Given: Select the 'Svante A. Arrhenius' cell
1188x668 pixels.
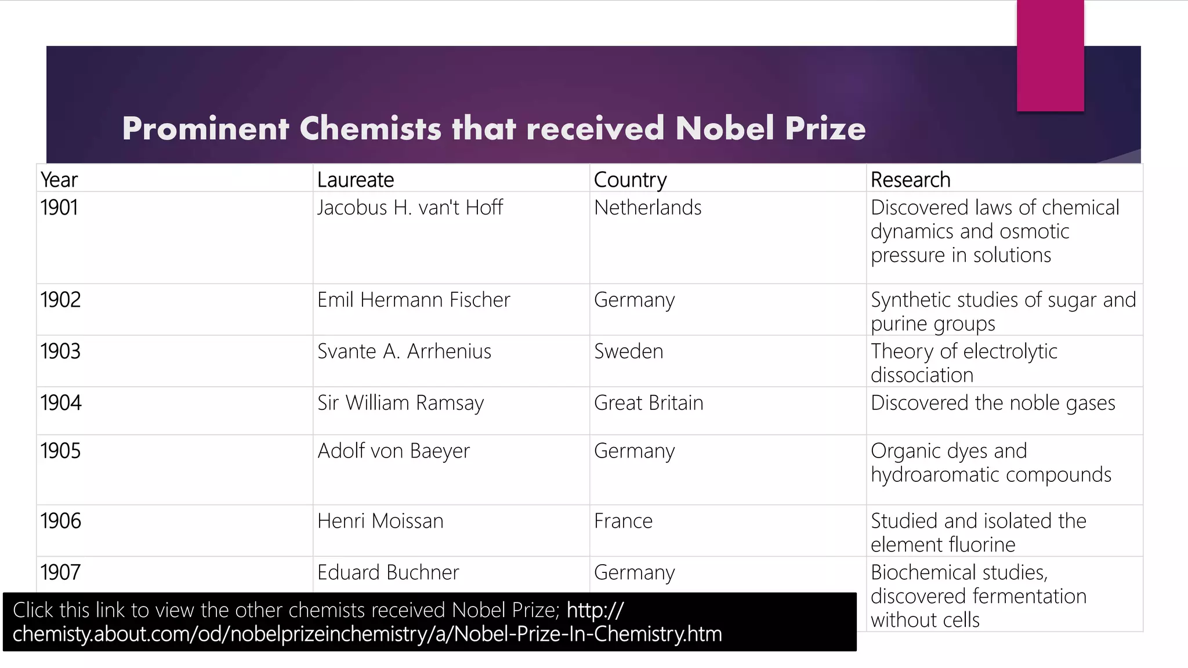Looking at the screenshot, I should (451, 361).
